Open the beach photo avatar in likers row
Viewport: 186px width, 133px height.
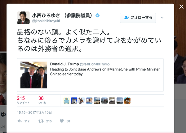pyautogui.click(x=97, y=101)
